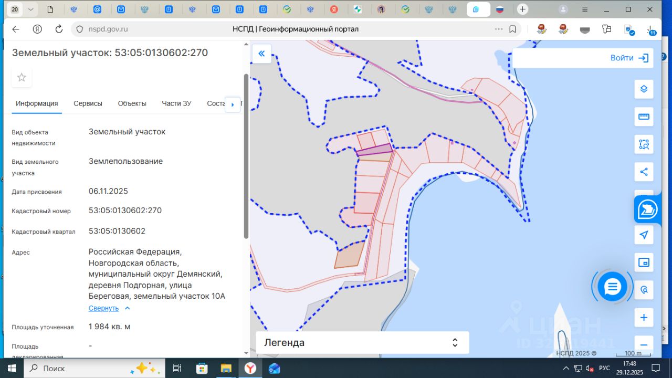Collapse the left information panel
This screenshot has width=672, height=378.
click(x=261, y=54)
